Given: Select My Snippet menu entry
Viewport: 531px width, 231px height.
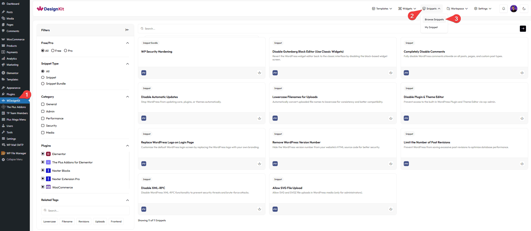Looking at the screenshot, I should click(x=431, y=27).
